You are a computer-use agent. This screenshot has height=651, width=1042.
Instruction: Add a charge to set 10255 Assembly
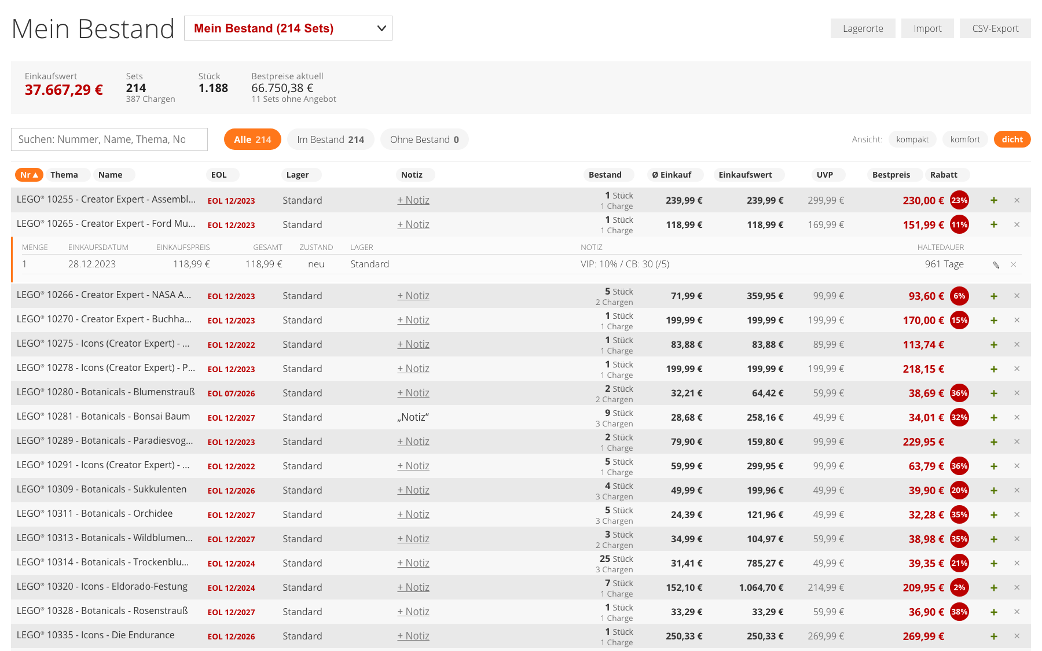pos(994,200)
